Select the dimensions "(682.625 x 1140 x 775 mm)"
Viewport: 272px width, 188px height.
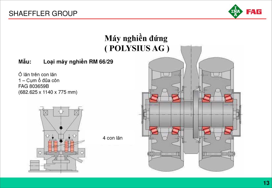point(48,92)
